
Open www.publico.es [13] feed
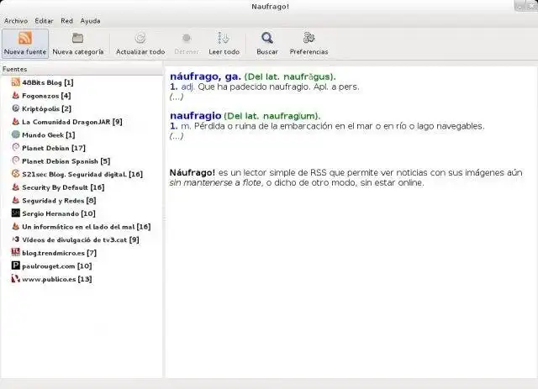57,279
